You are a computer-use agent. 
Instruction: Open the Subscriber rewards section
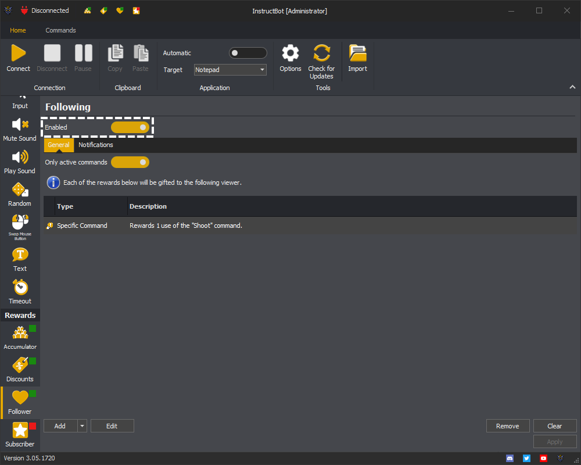(20, 435)
